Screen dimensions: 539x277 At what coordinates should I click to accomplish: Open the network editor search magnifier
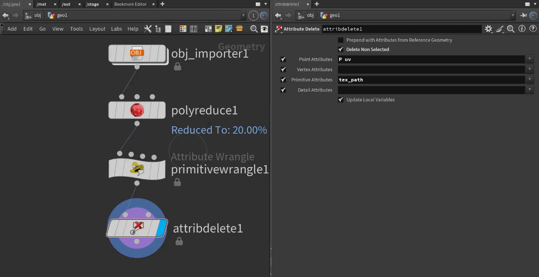pyautogui.click(x=253, y=29)
